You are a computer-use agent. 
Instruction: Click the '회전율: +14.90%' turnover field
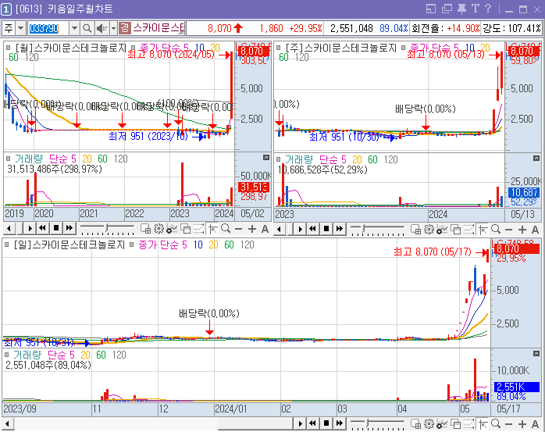pyautogui.click(x=445, y=28)
